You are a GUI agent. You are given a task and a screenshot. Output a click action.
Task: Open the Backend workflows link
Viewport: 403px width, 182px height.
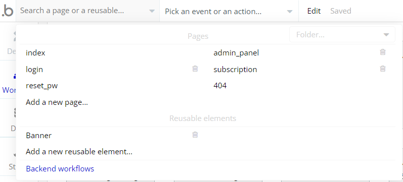coord(60,169)
